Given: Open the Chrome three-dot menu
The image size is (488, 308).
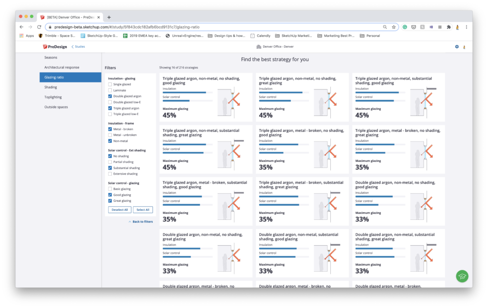Looking at the screenshot, I should [466, 27].
